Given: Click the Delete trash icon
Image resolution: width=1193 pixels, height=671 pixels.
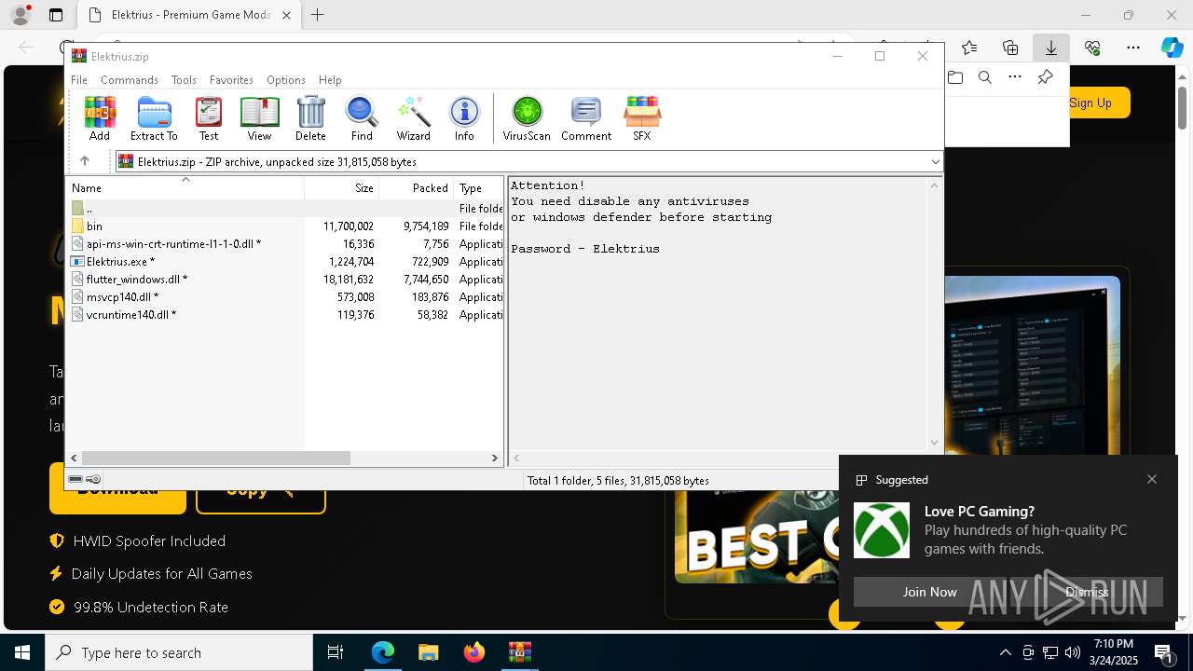Looking at the screenshot, I should coord(310,118).
